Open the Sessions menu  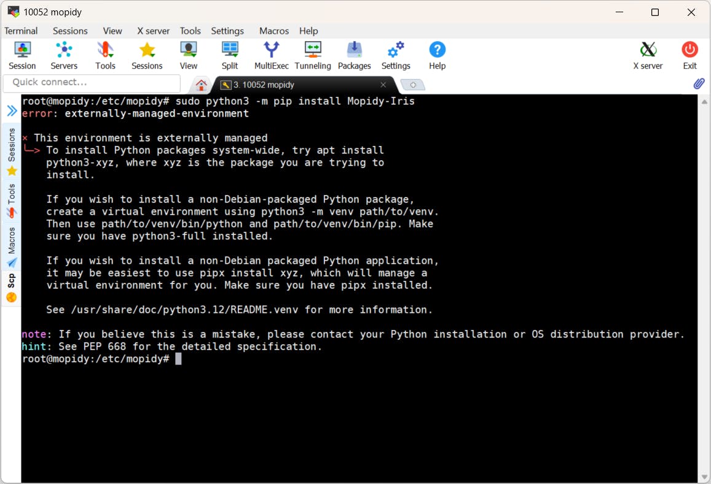pos(70,31)
